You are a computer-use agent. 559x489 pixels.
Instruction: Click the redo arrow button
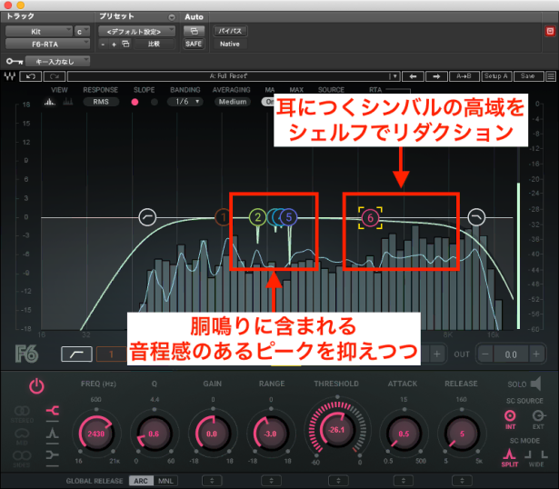pos(55,76)
